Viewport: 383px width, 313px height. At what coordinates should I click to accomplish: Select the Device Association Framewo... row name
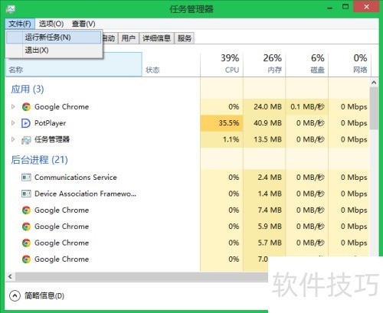tap(85, 194)
